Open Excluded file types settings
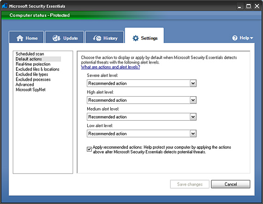Screen dimensions: 263x204 32,74
